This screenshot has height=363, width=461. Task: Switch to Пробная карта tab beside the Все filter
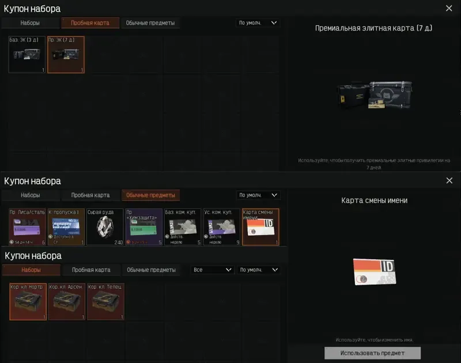pyautogui.click(x=91, y=270)
